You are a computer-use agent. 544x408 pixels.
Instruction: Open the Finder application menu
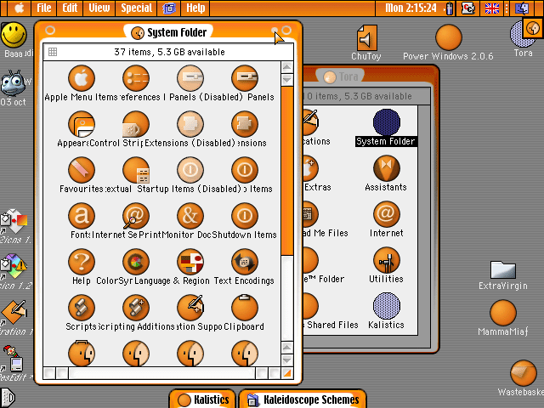tap(522, 8)
